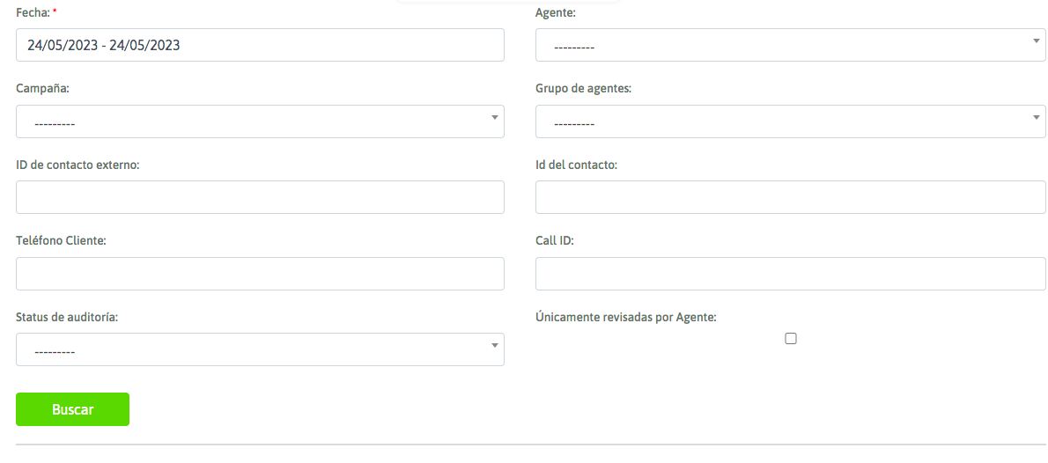Click the Grupo de agentes arrow icon
Viewport: 1048px width, 463px height.
(1036, 118)
